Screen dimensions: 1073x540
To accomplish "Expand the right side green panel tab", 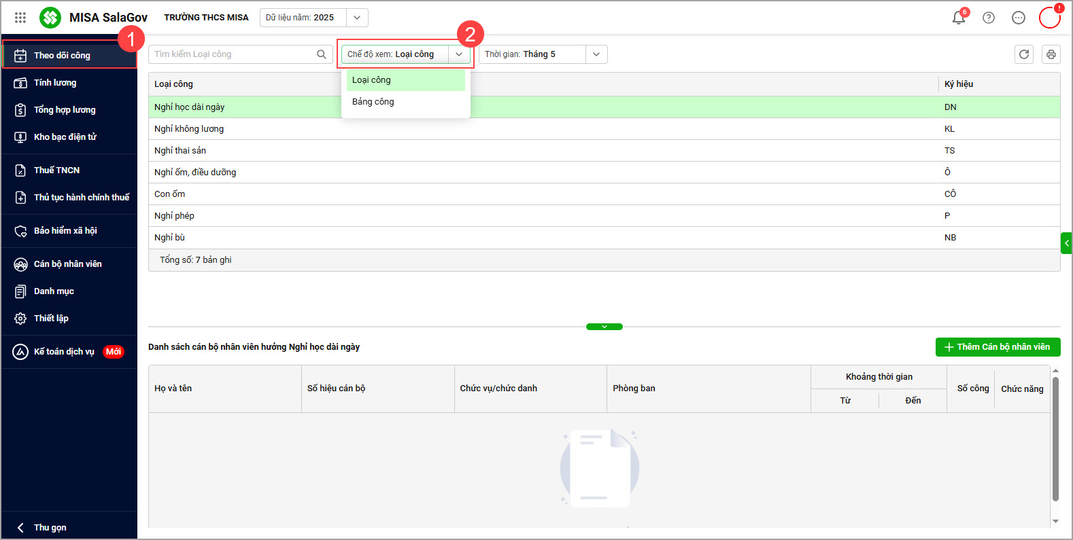I will pos(1066,243).
